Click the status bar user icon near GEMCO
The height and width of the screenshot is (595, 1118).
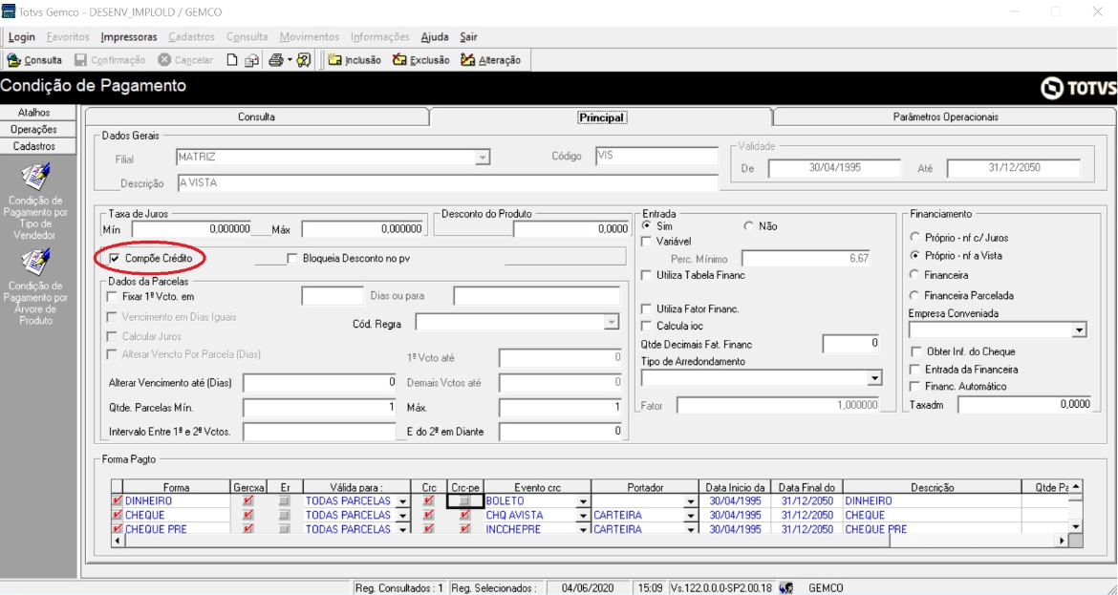coord(785,588)
